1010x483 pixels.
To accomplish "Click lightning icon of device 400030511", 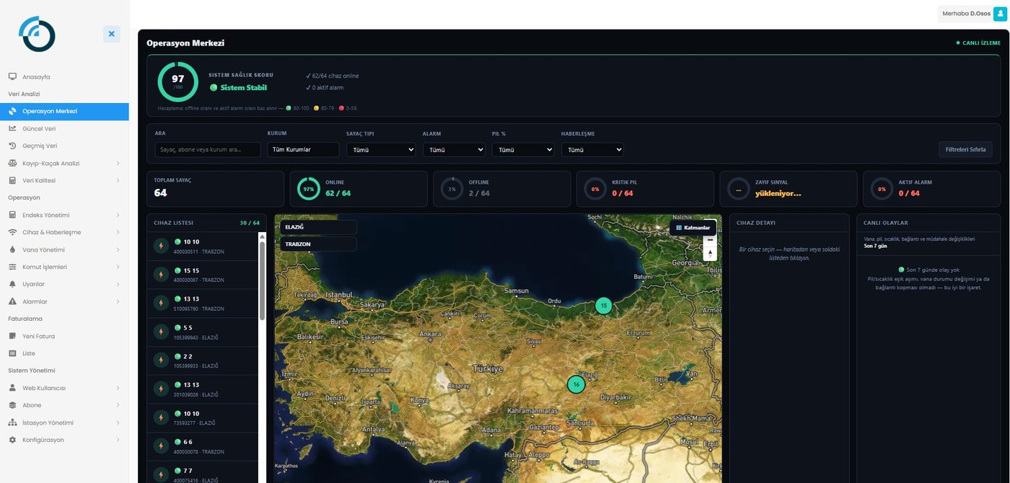I will (x=161, y=246).
